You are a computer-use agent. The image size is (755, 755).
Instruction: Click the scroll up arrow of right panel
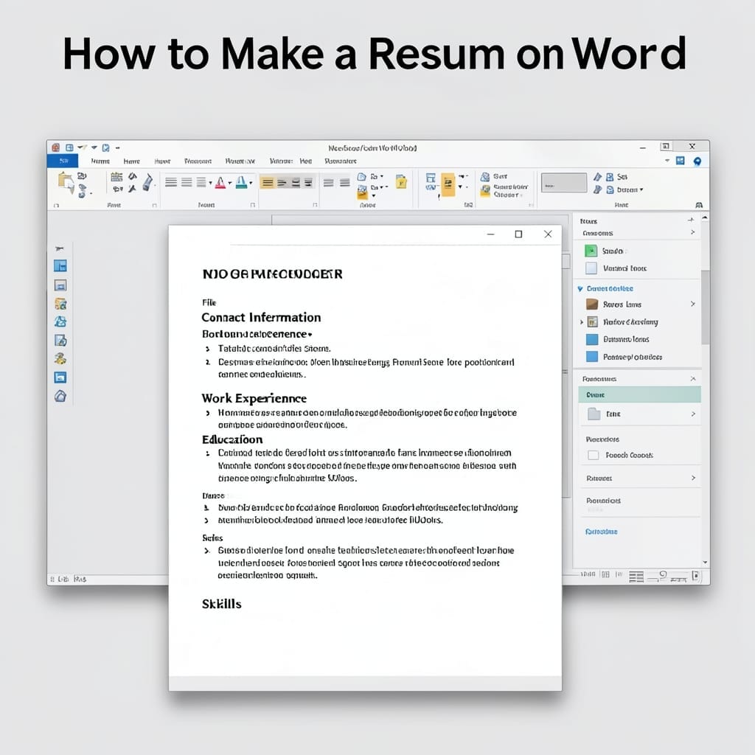(705, 218)
